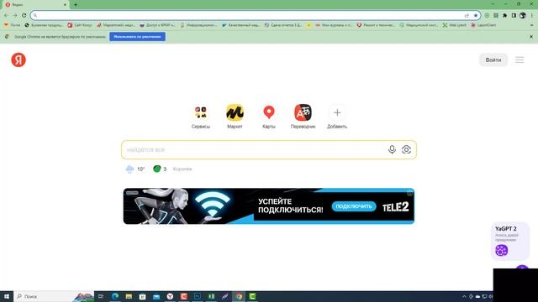The image size is (538, 302).
Task: Launch Microsoft Edge from the taskbar
Action: point(115,296)
